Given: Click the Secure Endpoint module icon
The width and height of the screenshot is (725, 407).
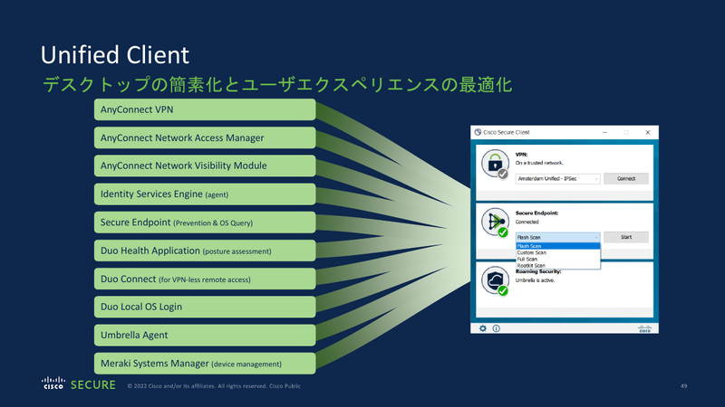Looking at the screenshot, I should (x=495, y=222).
